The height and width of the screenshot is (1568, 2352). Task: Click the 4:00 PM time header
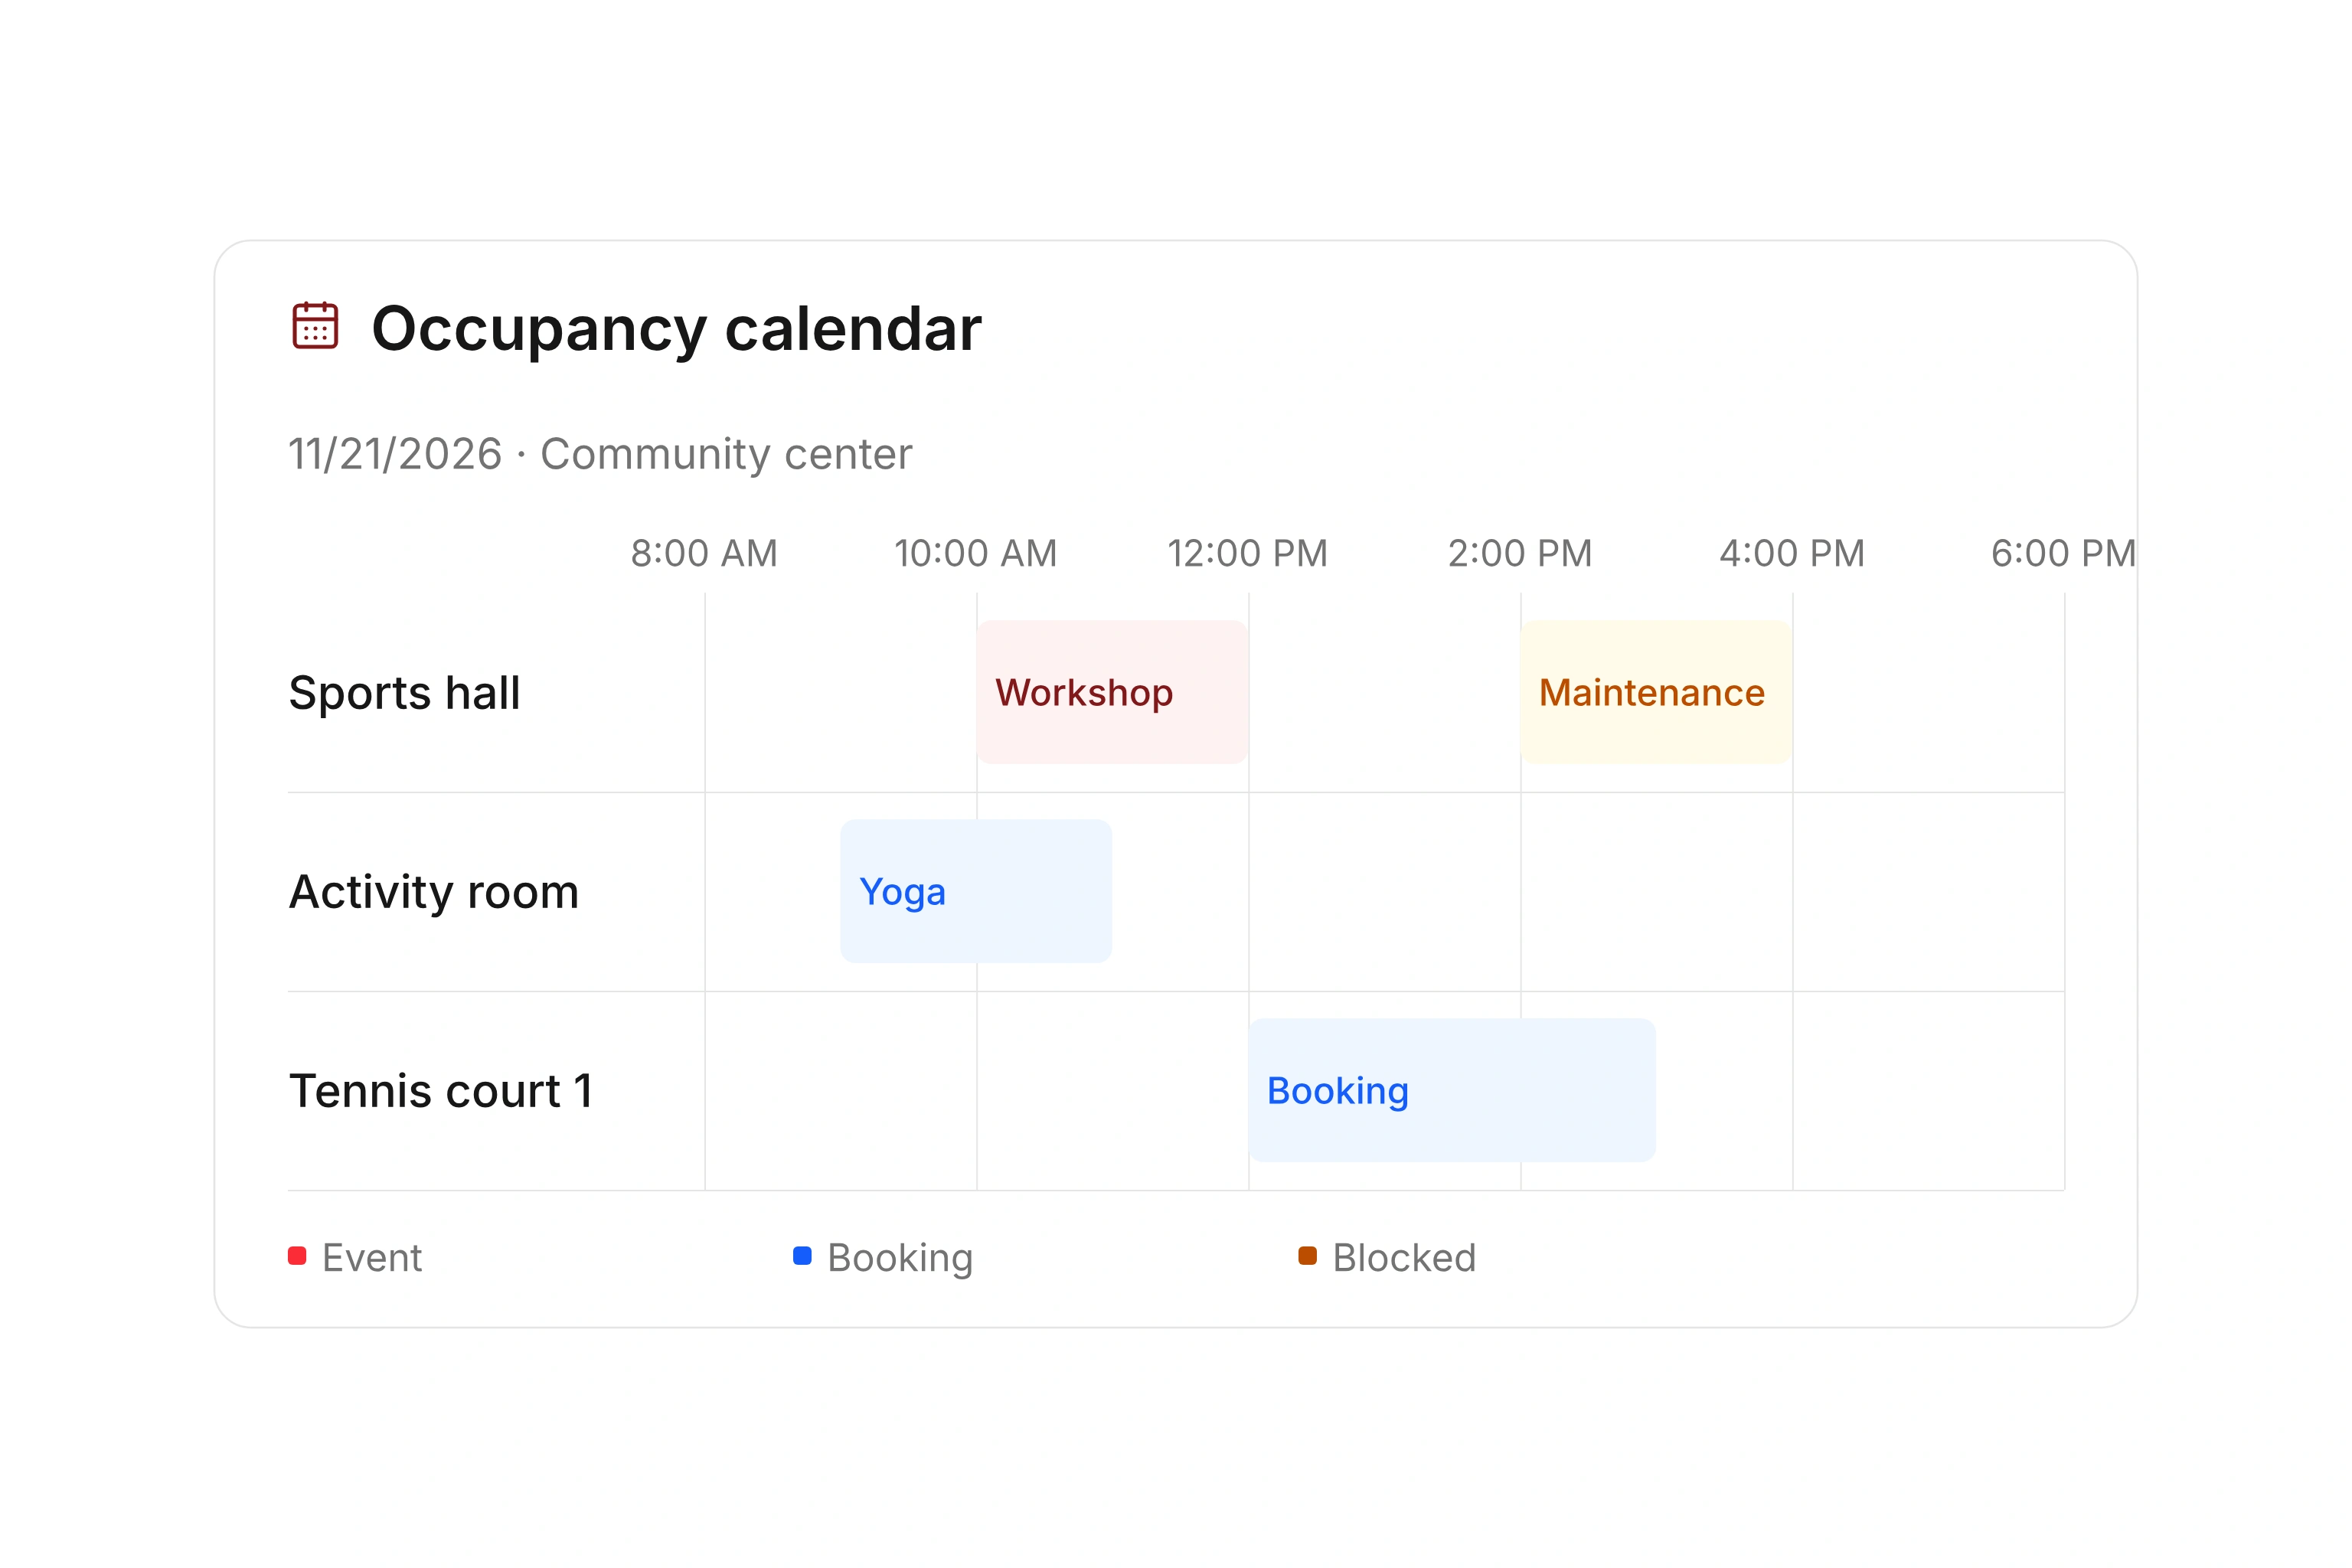click(1792, 553)
